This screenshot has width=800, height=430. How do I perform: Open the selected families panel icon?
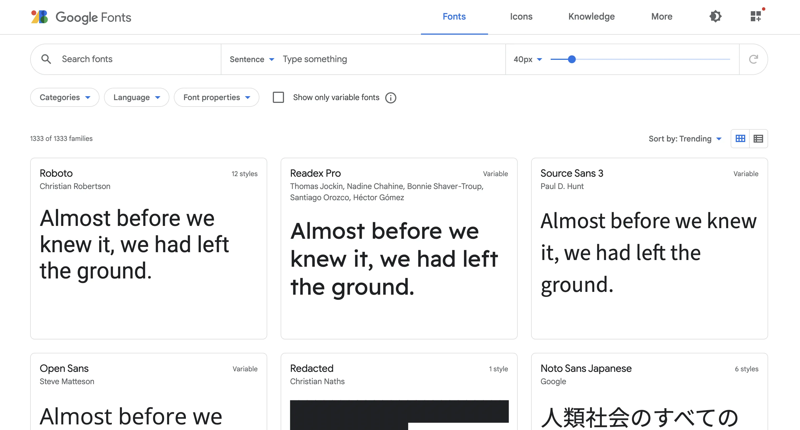(756, 16)
